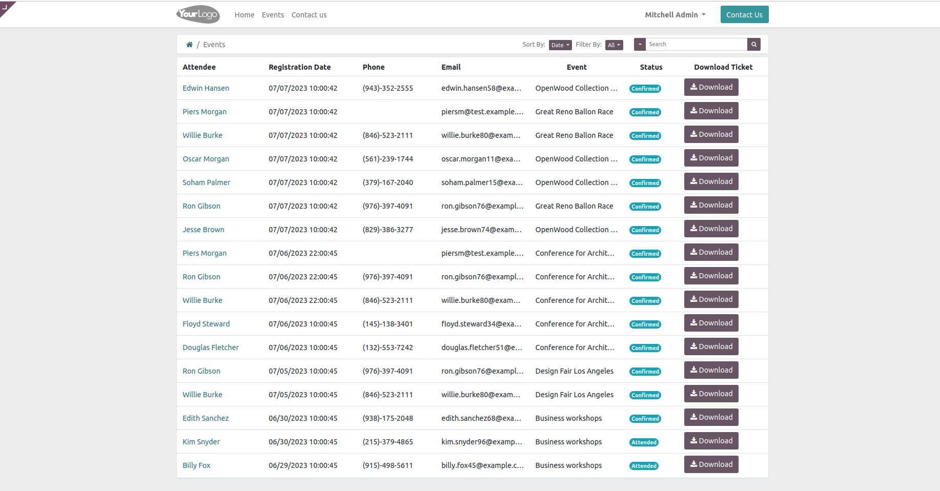Click the search magnifier button

point(754,44)
